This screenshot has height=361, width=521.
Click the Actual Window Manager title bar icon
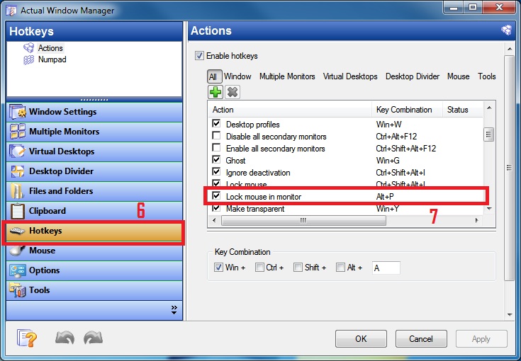[11, 11]
